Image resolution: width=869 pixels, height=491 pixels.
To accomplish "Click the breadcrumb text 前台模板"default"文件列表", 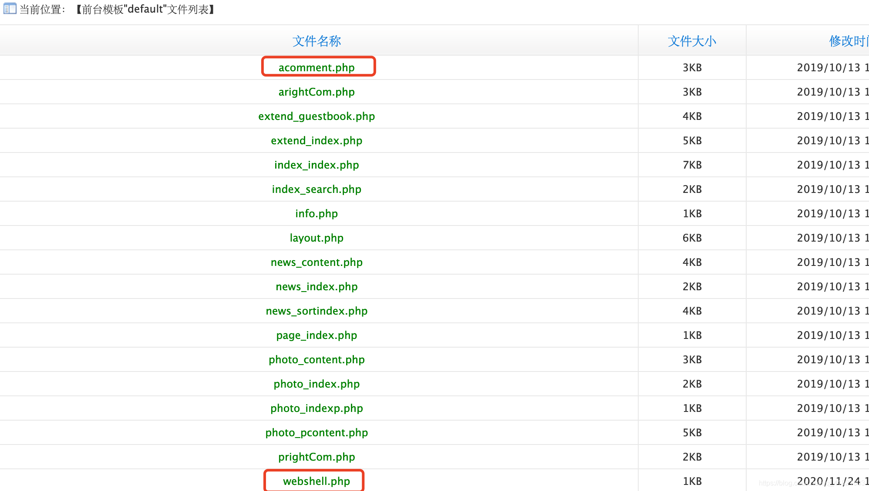I will click(x=145, y=9).
